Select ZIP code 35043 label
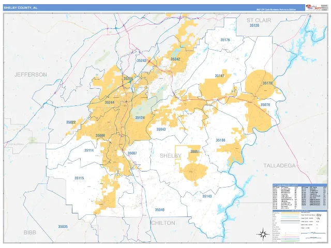Viewport: 331px width, 248px height. click(x=161, y=129)
